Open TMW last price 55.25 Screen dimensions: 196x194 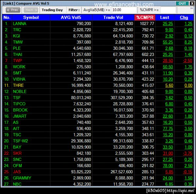168,42
